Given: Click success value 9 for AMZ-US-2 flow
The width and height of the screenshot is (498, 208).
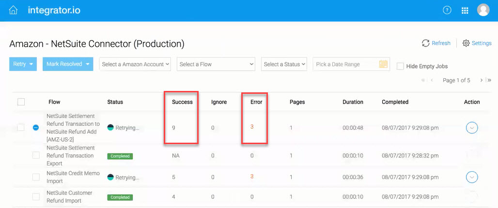Looking at the screenshot, I should click(174, 128).
